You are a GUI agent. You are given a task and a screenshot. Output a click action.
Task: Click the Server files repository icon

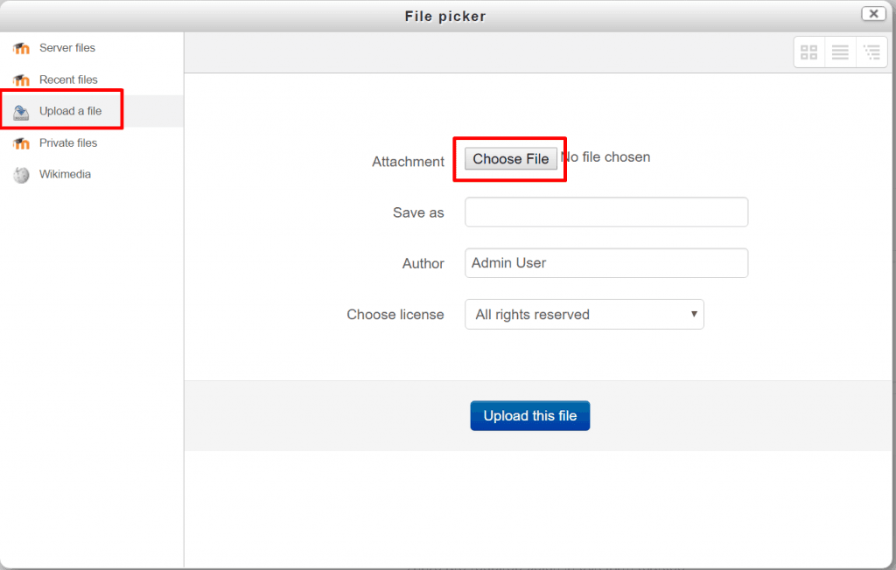coord(21,48)
